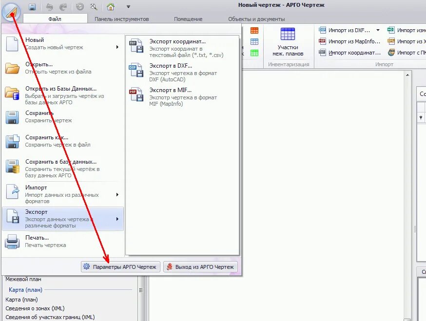Screen dimensions: 426x321
Task: Open the Импорт menu entry
Action: tap(62, 194)
